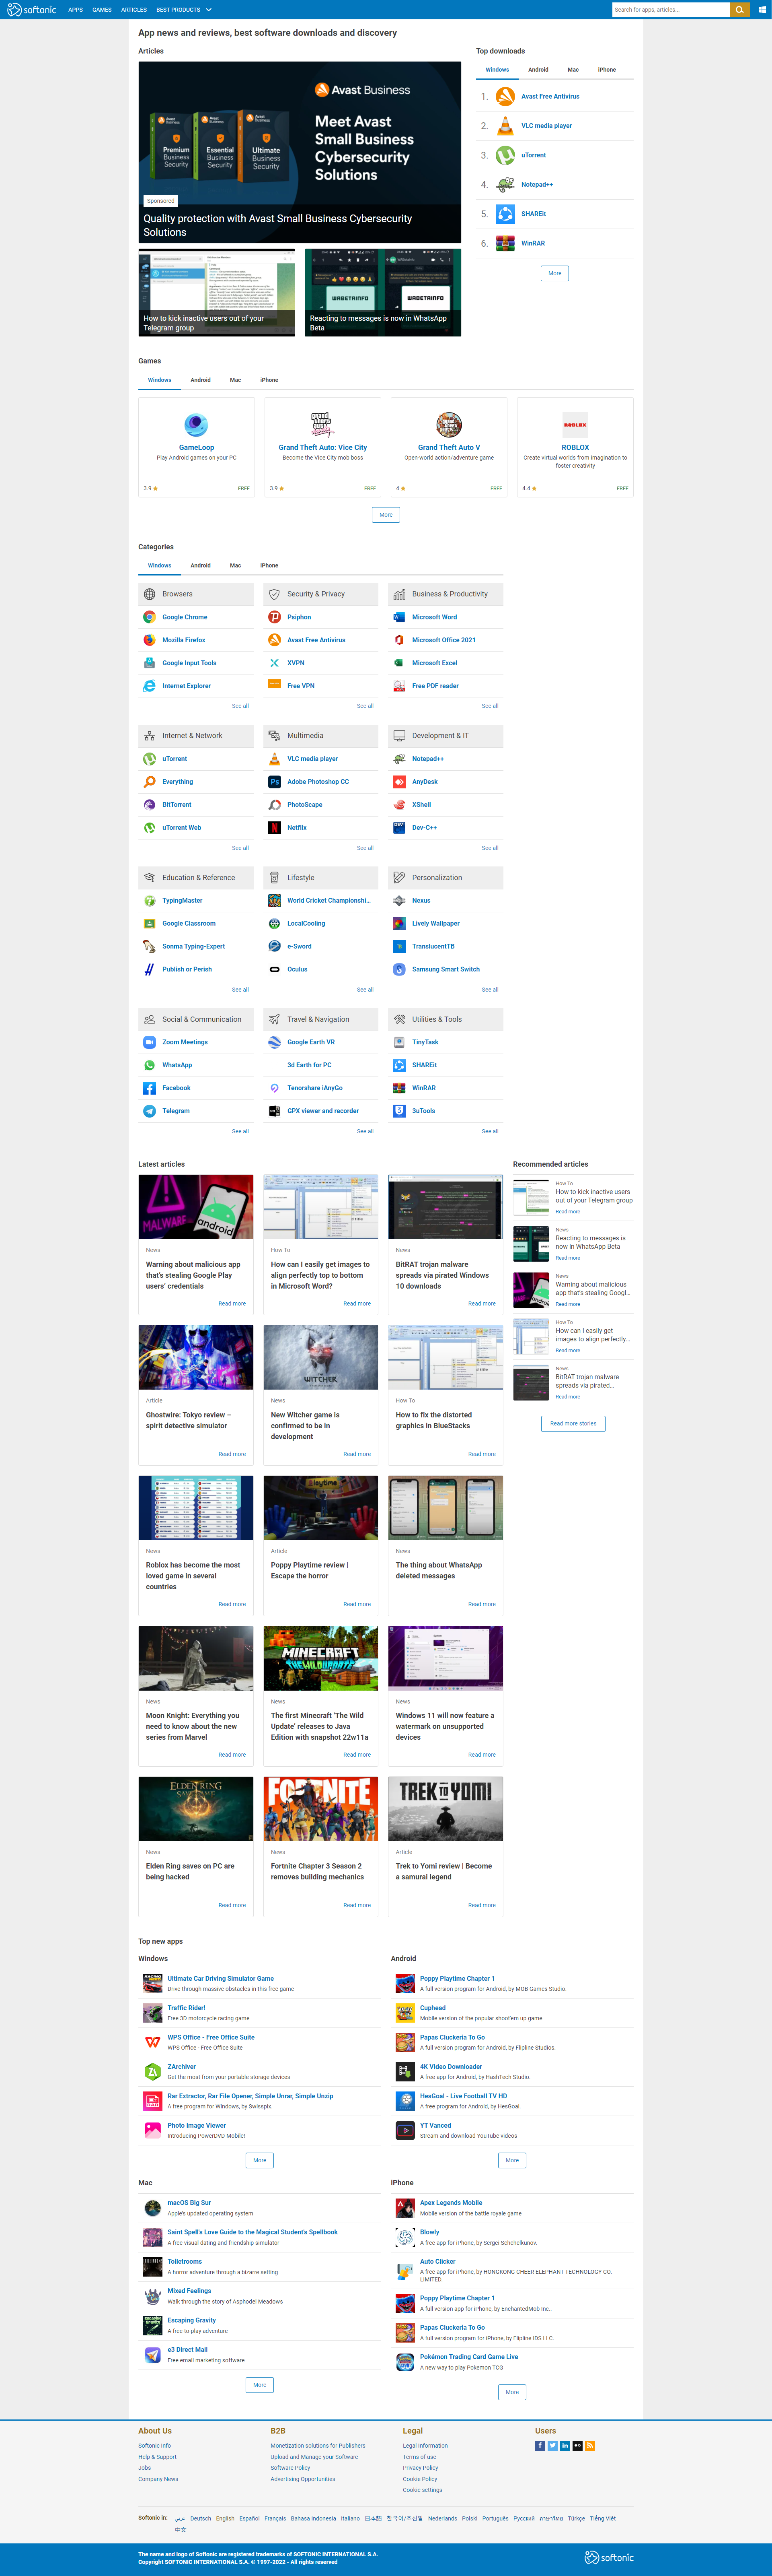Click AnyDesk icon in Development & IT
The width and height of the screenshot is (772, 2576).
(400, 782)
